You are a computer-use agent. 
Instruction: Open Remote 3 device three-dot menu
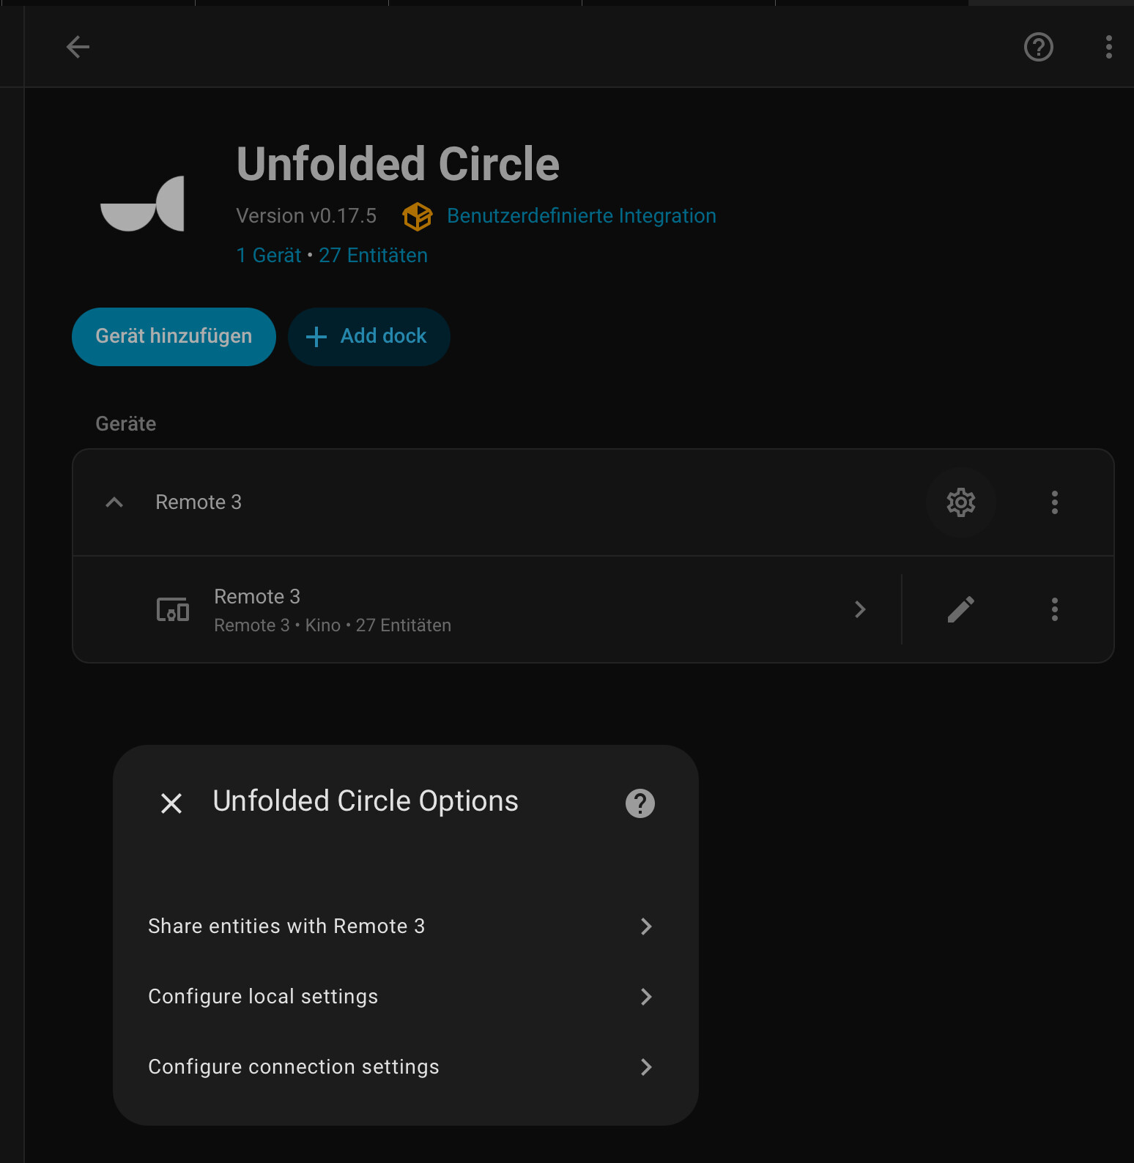pyautogui.click(x=1054, y=609)
